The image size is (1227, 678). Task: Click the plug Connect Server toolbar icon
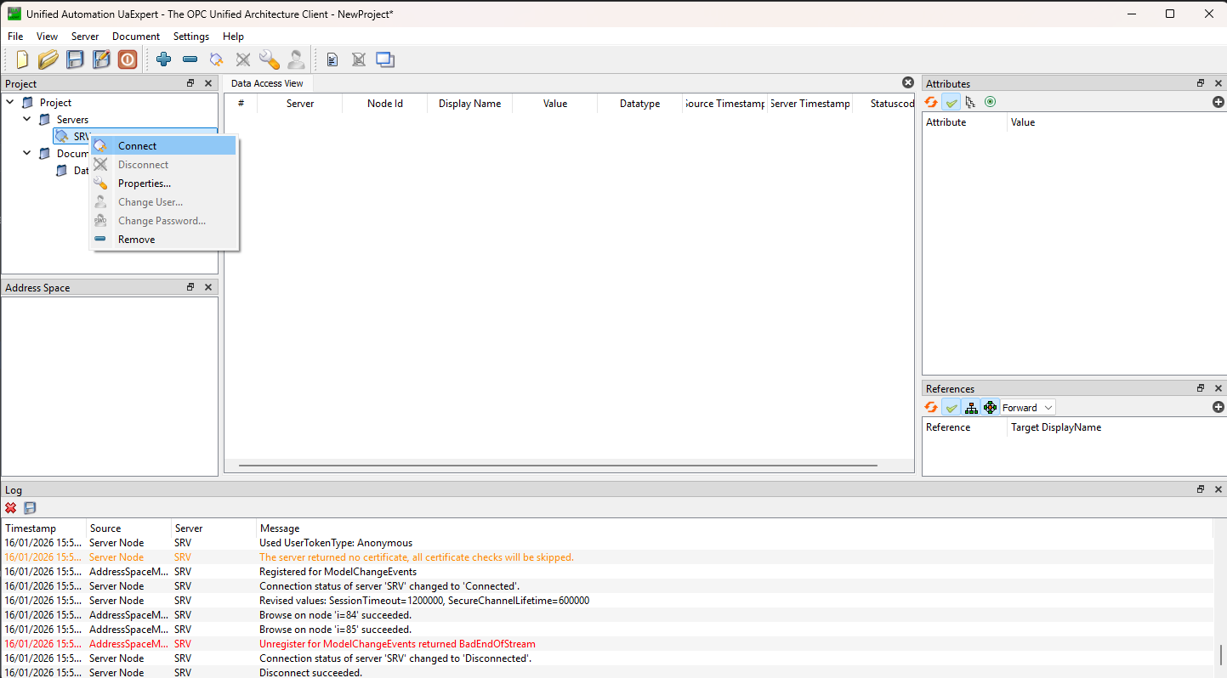(x=217, y=59)
